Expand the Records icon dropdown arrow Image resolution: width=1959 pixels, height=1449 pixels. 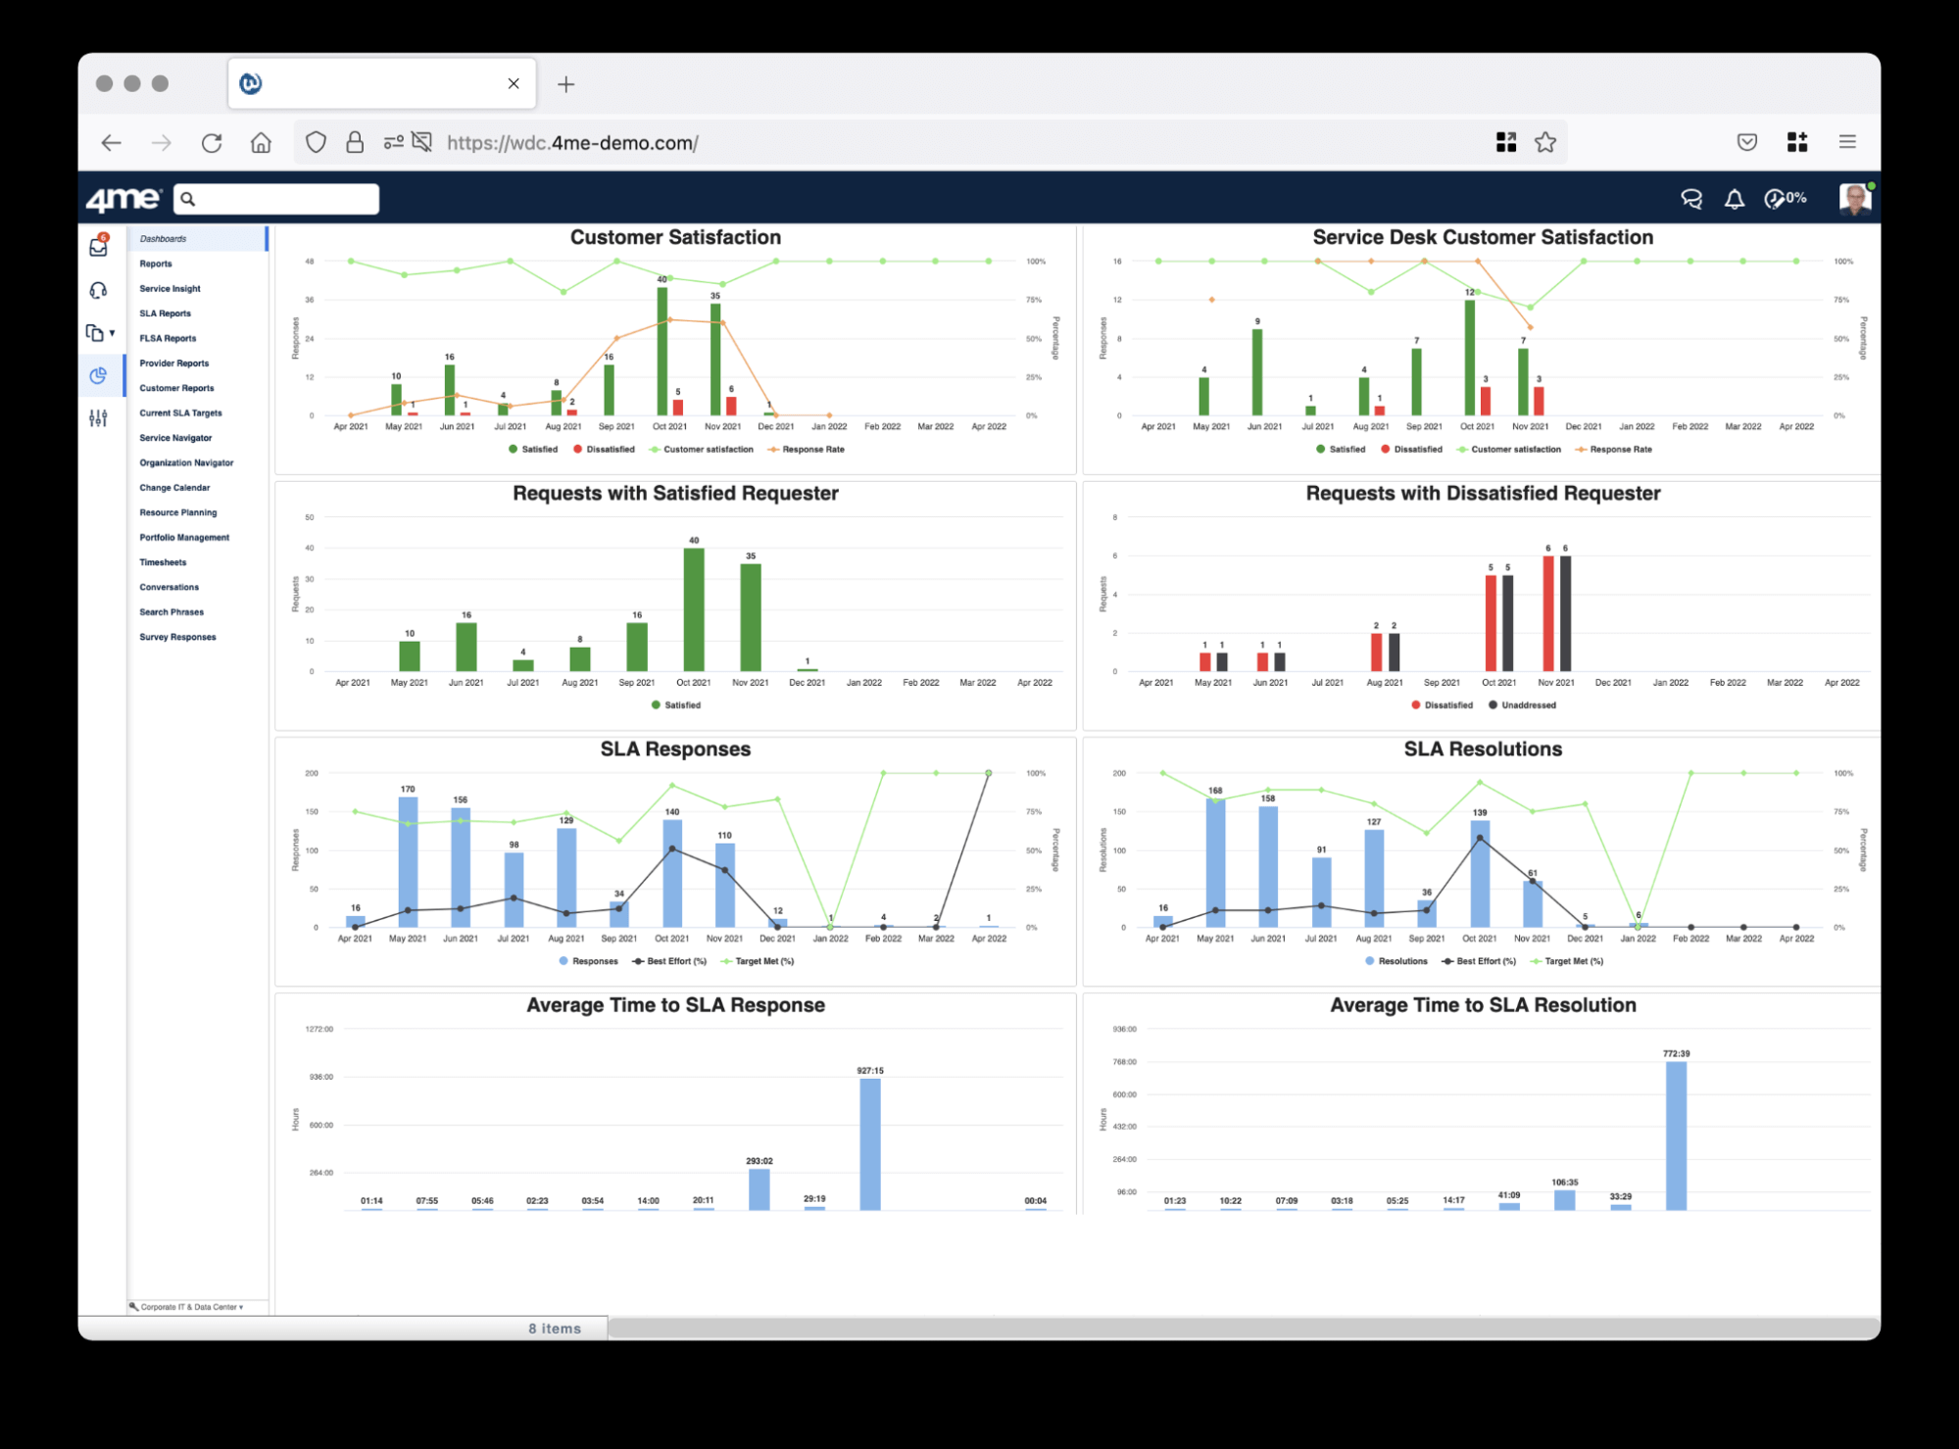click(x=113, y=333)
